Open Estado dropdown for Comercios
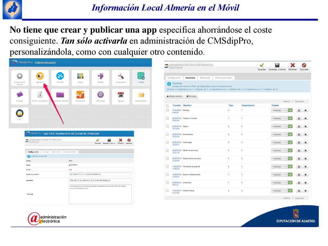The width and height of the screenshot is (328, 246). tap(280, 183)
